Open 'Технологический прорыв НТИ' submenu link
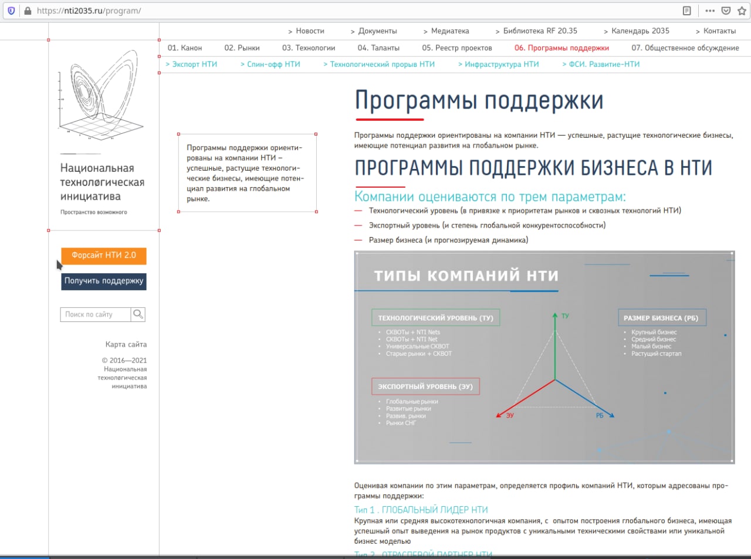The width and height of the screenshot is (751, 559). pos(382,65)
